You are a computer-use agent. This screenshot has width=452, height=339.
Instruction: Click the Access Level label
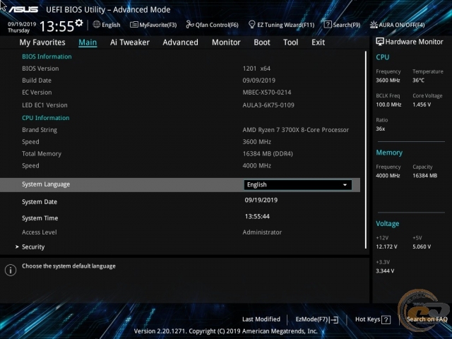[40, 232]
